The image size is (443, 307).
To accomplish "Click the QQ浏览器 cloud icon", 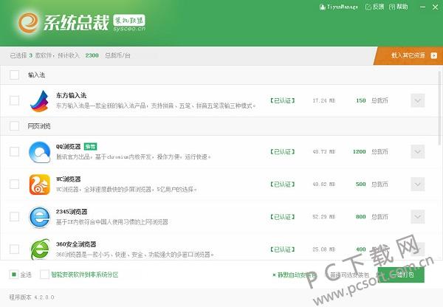I will (40, 152).
